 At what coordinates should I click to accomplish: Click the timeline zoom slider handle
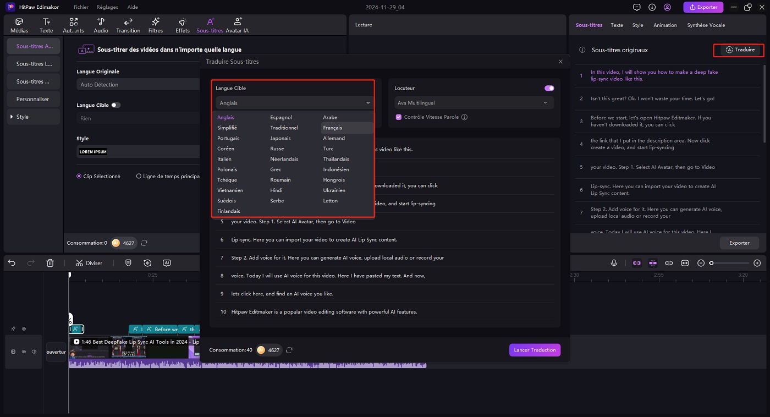coord(711,263)
